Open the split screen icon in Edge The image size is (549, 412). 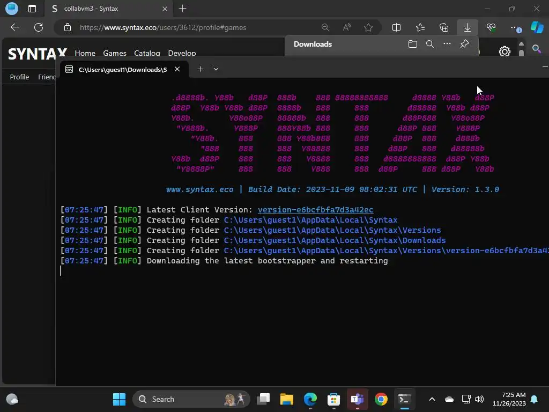coord(396,27)
